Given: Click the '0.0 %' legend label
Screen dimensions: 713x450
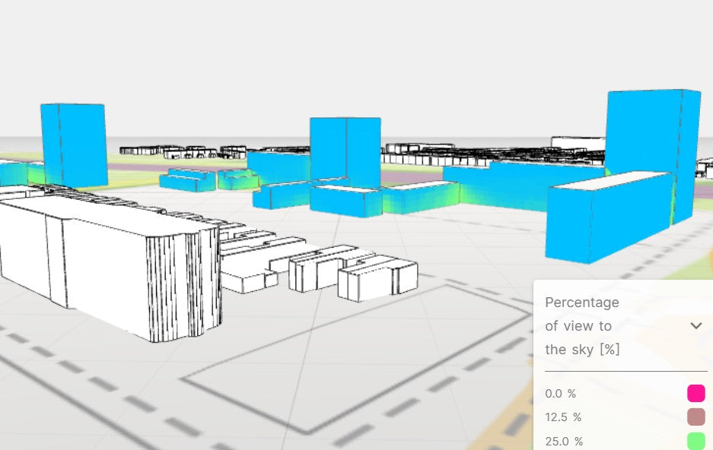Looking at the screenshot, I should coord(561,394).
